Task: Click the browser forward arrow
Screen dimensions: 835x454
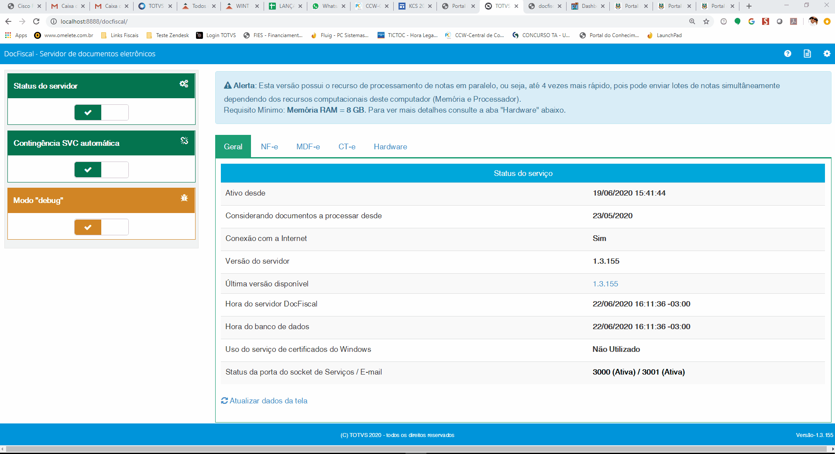Action: coord(22,21)
